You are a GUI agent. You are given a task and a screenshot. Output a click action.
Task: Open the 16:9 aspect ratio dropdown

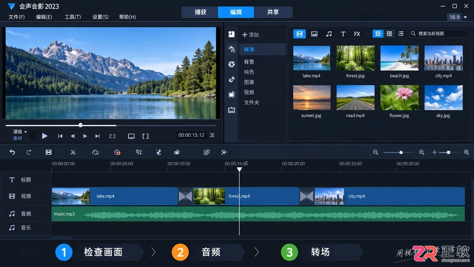click(457, 17)
